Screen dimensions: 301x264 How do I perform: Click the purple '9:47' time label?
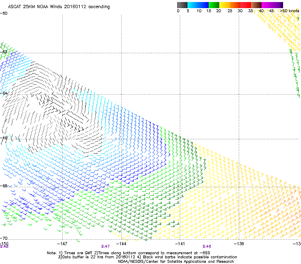106,247
